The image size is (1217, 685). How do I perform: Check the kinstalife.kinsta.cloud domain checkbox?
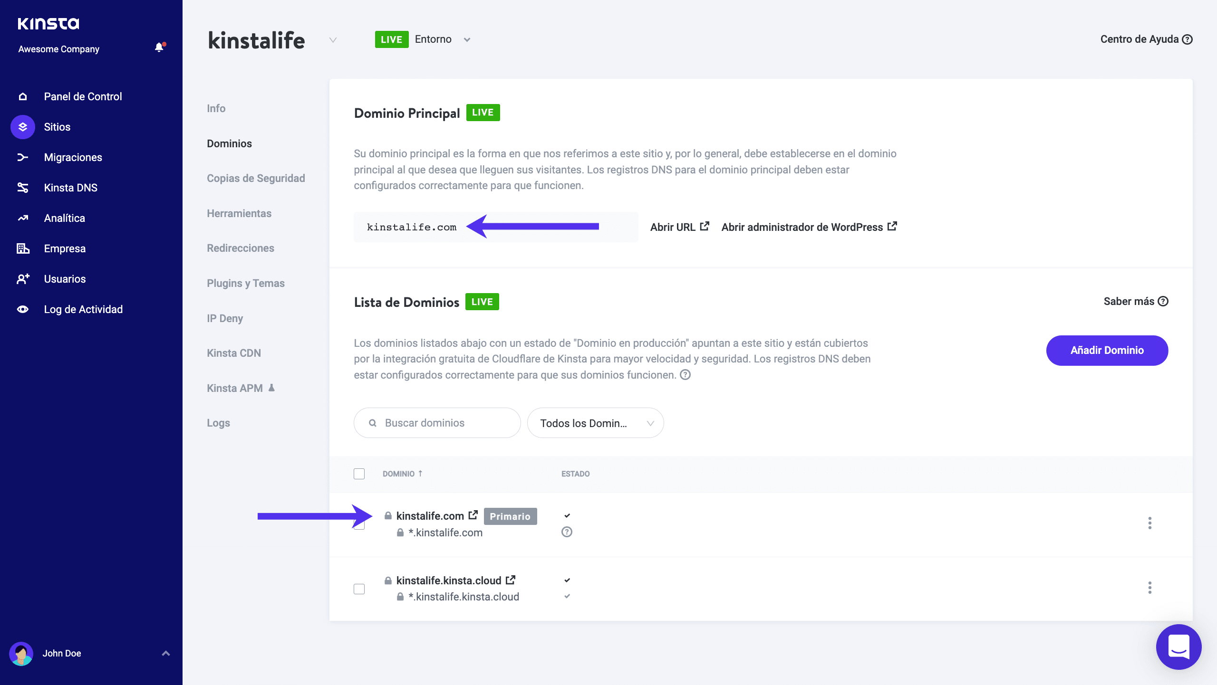point(359,589)
